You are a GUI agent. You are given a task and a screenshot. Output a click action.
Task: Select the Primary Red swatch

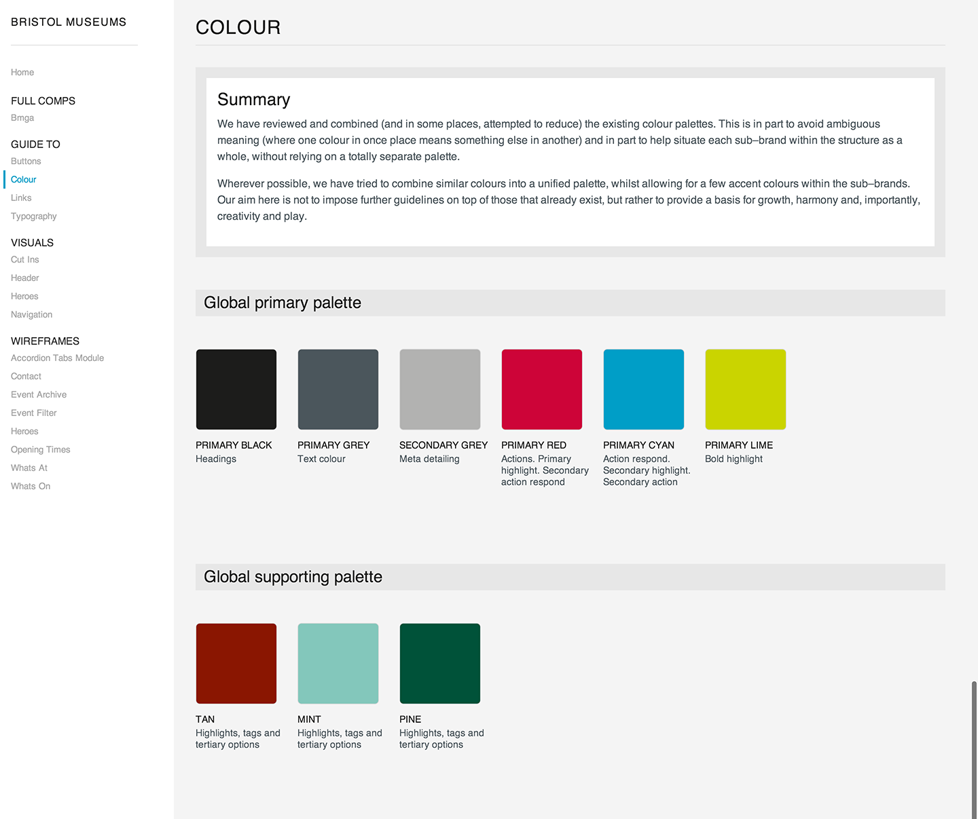541,389
